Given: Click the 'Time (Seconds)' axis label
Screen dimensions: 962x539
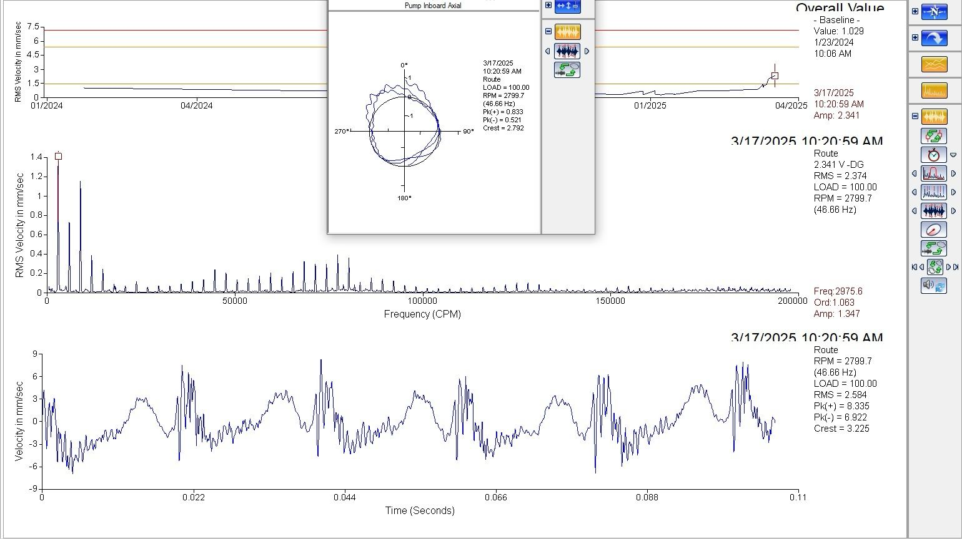Looking at the screenshot, I should click(420, 510).
